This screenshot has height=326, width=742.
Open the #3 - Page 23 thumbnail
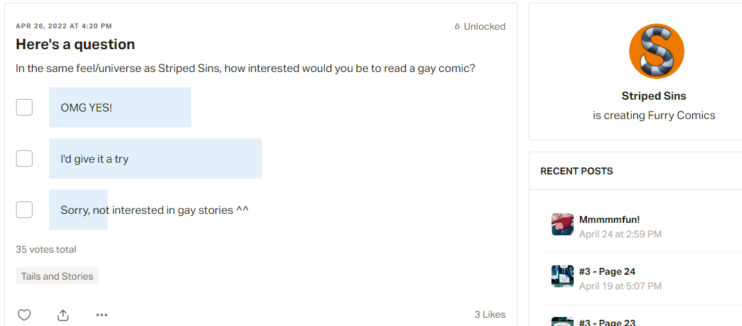pos(562,321)
